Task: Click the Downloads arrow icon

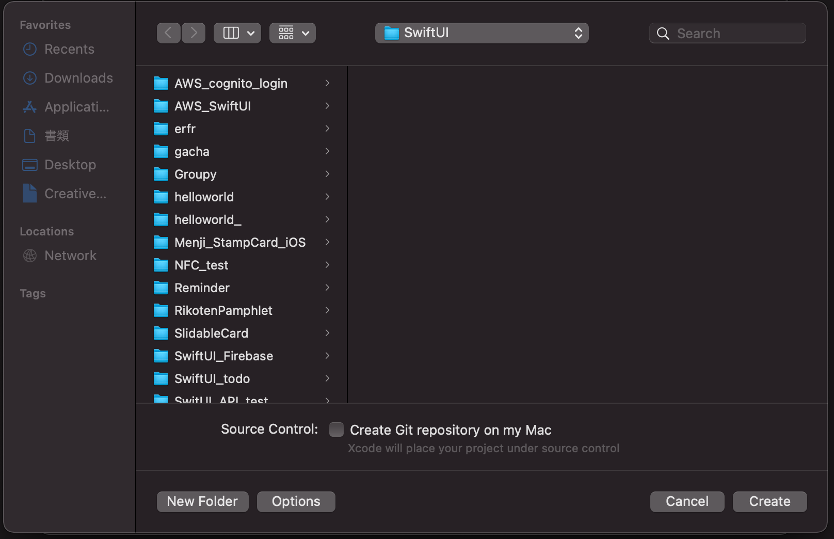Action: point(30,78)
